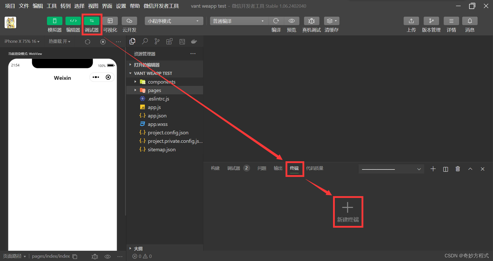The height and width of the screenshot is (261, 493).
Task: Switch to the 终端 terminal tab
Action: point(294,168)
